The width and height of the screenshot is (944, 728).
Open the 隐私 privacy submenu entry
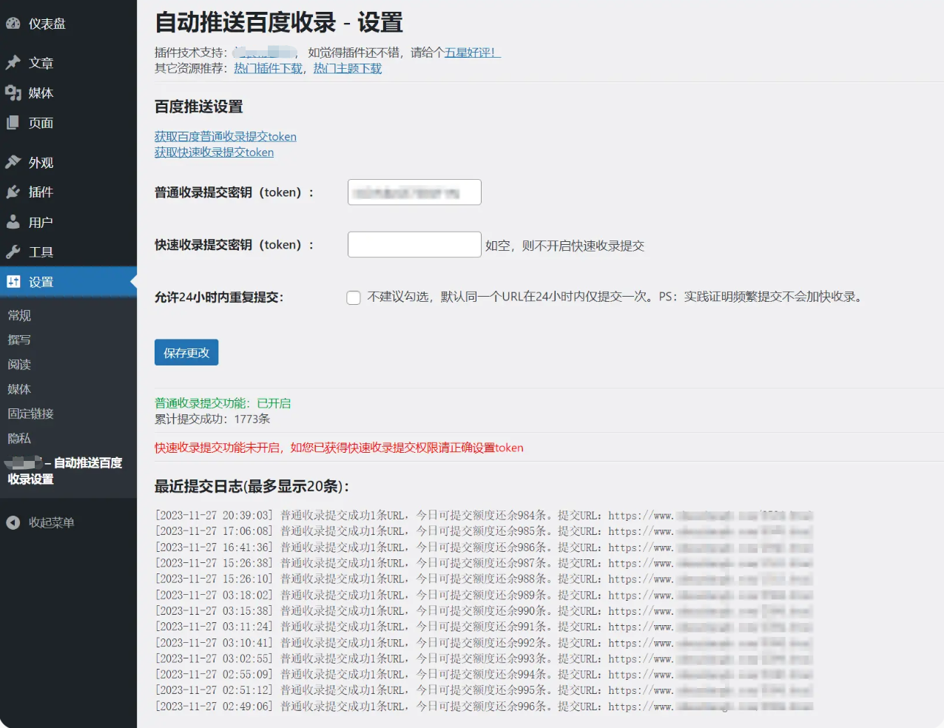coord(19,438)
